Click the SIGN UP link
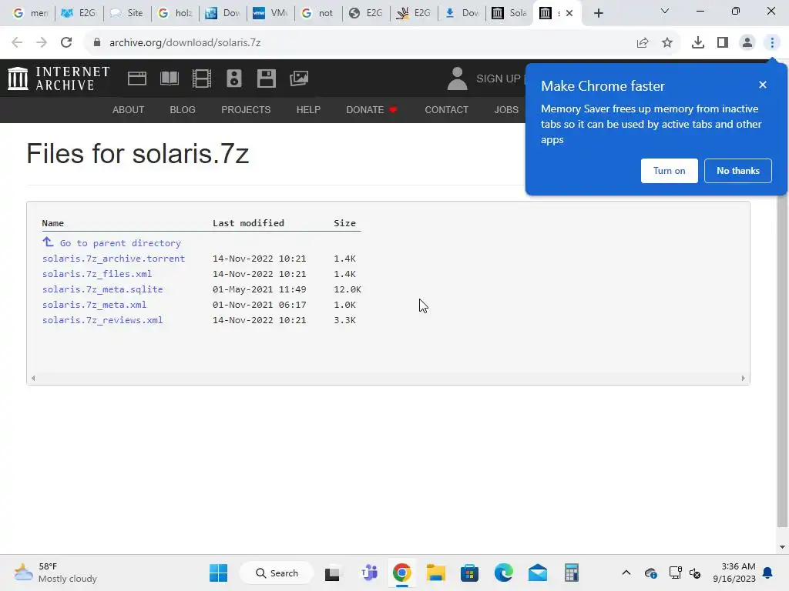The image size is (789, 591). pos(499,78)
